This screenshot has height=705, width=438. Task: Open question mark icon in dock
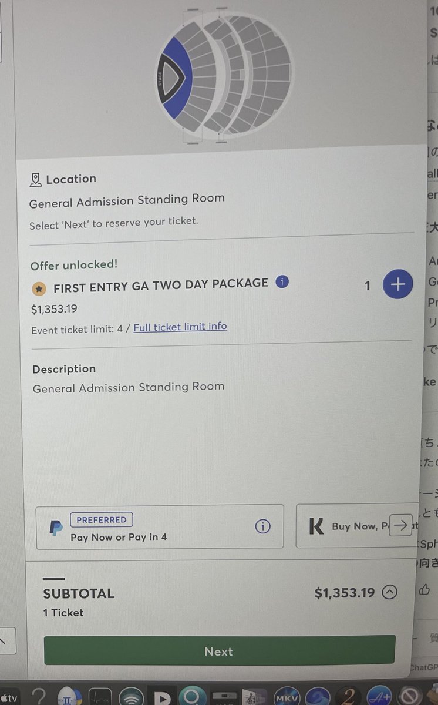click(x=39, y=697)
